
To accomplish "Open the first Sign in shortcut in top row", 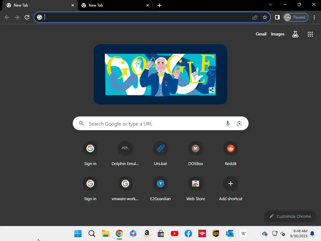I will point(90,153).
